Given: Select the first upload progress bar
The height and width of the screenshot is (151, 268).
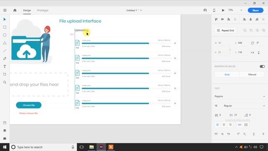Looking at the screenshot, I should point(116,43).
